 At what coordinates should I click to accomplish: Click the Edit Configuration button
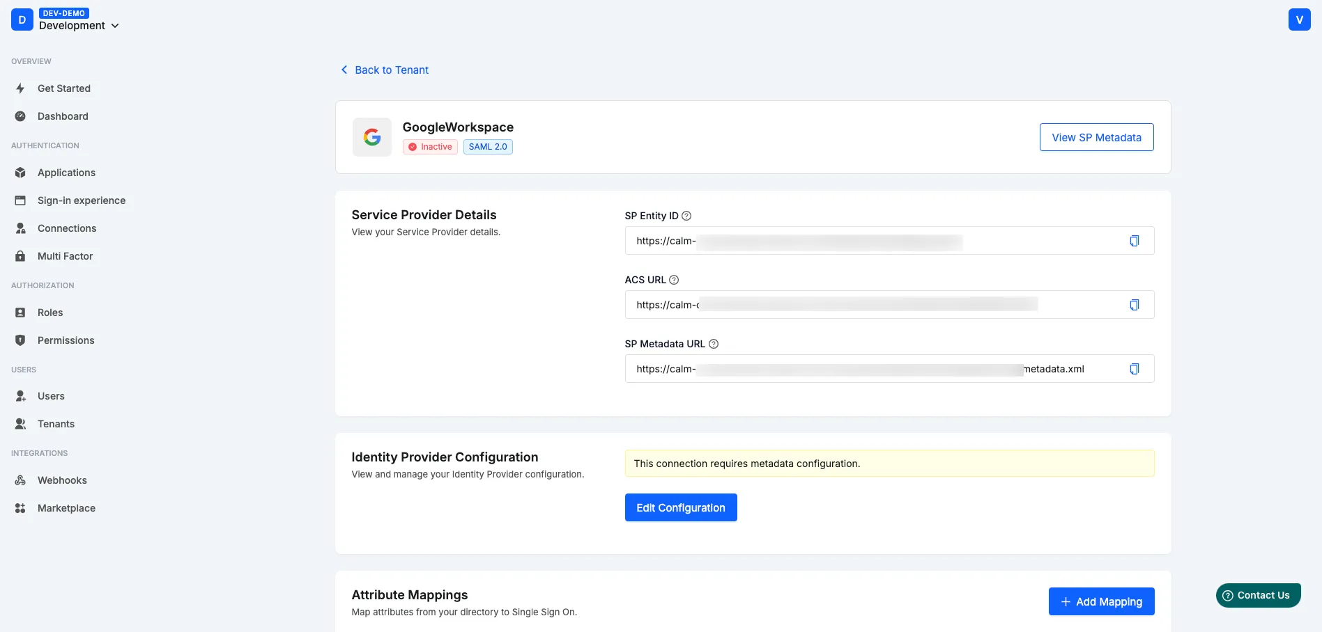tap(680, 507)
